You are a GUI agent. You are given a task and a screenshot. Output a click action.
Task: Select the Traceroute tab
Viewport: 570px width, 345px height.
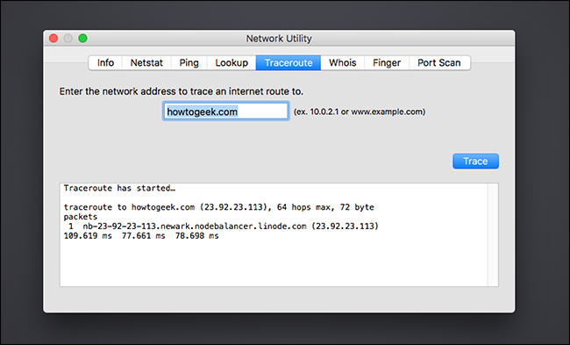289,62
